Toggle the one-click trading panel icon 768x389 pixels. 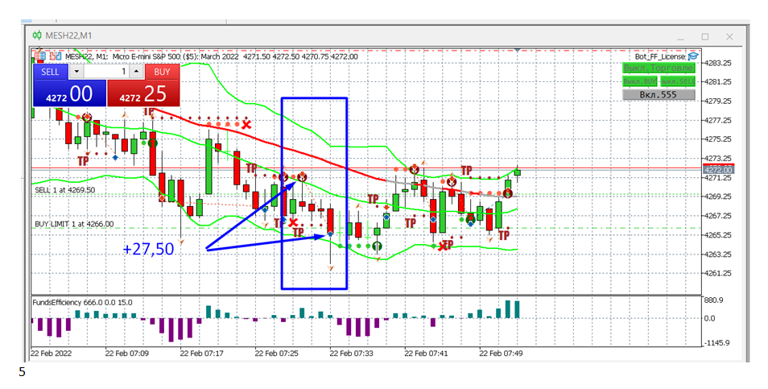[x=39, y=56]
